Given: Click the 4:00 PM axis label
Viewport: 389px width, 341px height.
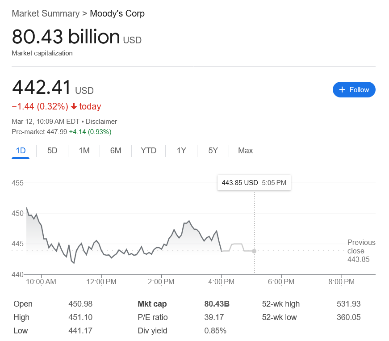Looking at the screenshot, I should [221, 282].
